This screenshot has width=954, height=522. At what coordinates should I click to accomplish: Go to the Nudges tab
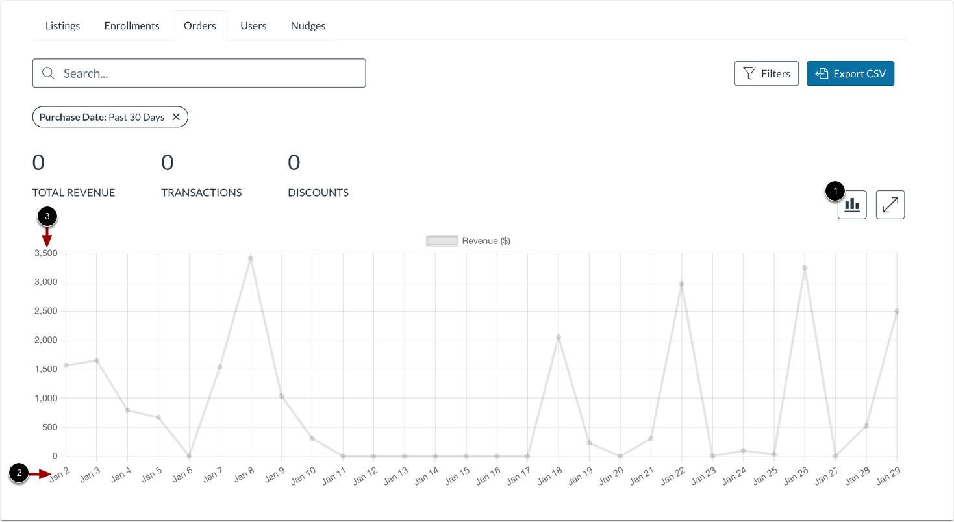coord(308,26)
